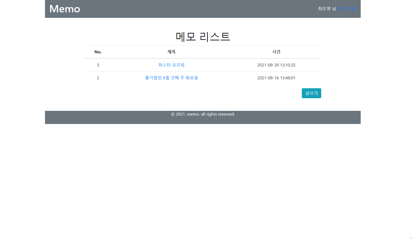Select row number 3 in the list
The image size is (412, 239).
coord(98,65)
